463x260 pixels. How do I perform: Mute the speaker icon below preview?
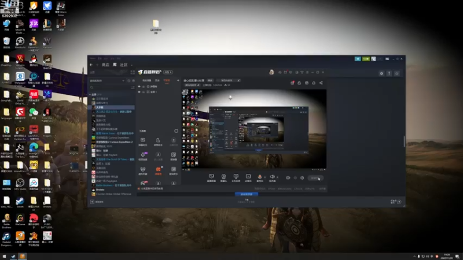click(272, 178)
